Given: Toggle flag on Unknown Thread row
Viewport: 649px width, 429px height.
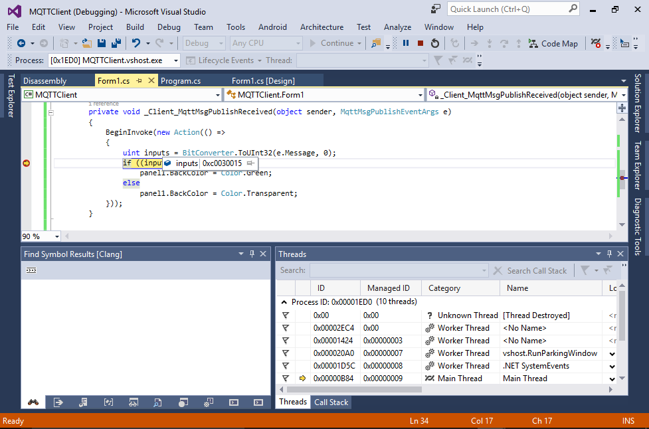Looking at the screenshot, I should 286,315.
